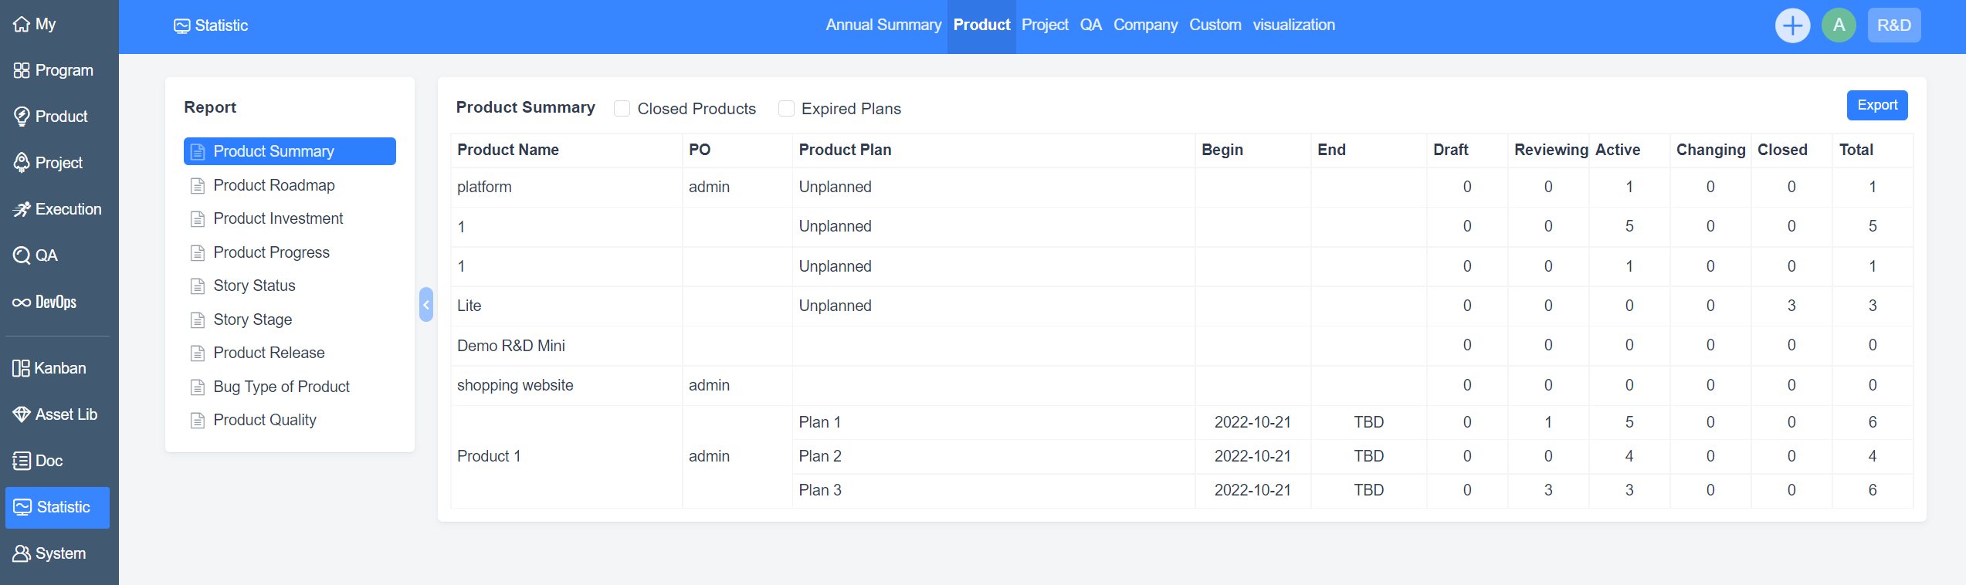Switch to the visualization tab

point(1293,25)
